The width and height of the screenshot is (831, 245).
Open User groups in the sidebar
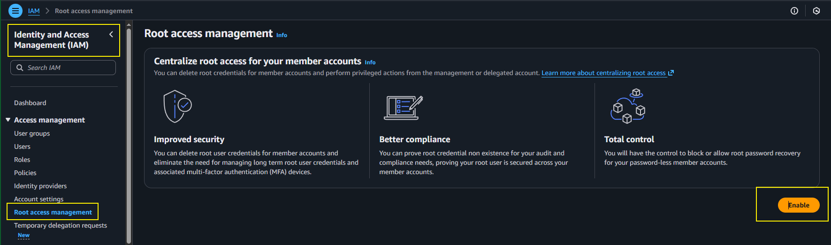(x=32, y=133)
